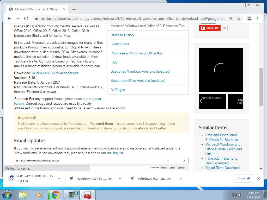Open Supported Windows Versions (updated)
Viewport: 267px width, 200px height.
point(140,71)
